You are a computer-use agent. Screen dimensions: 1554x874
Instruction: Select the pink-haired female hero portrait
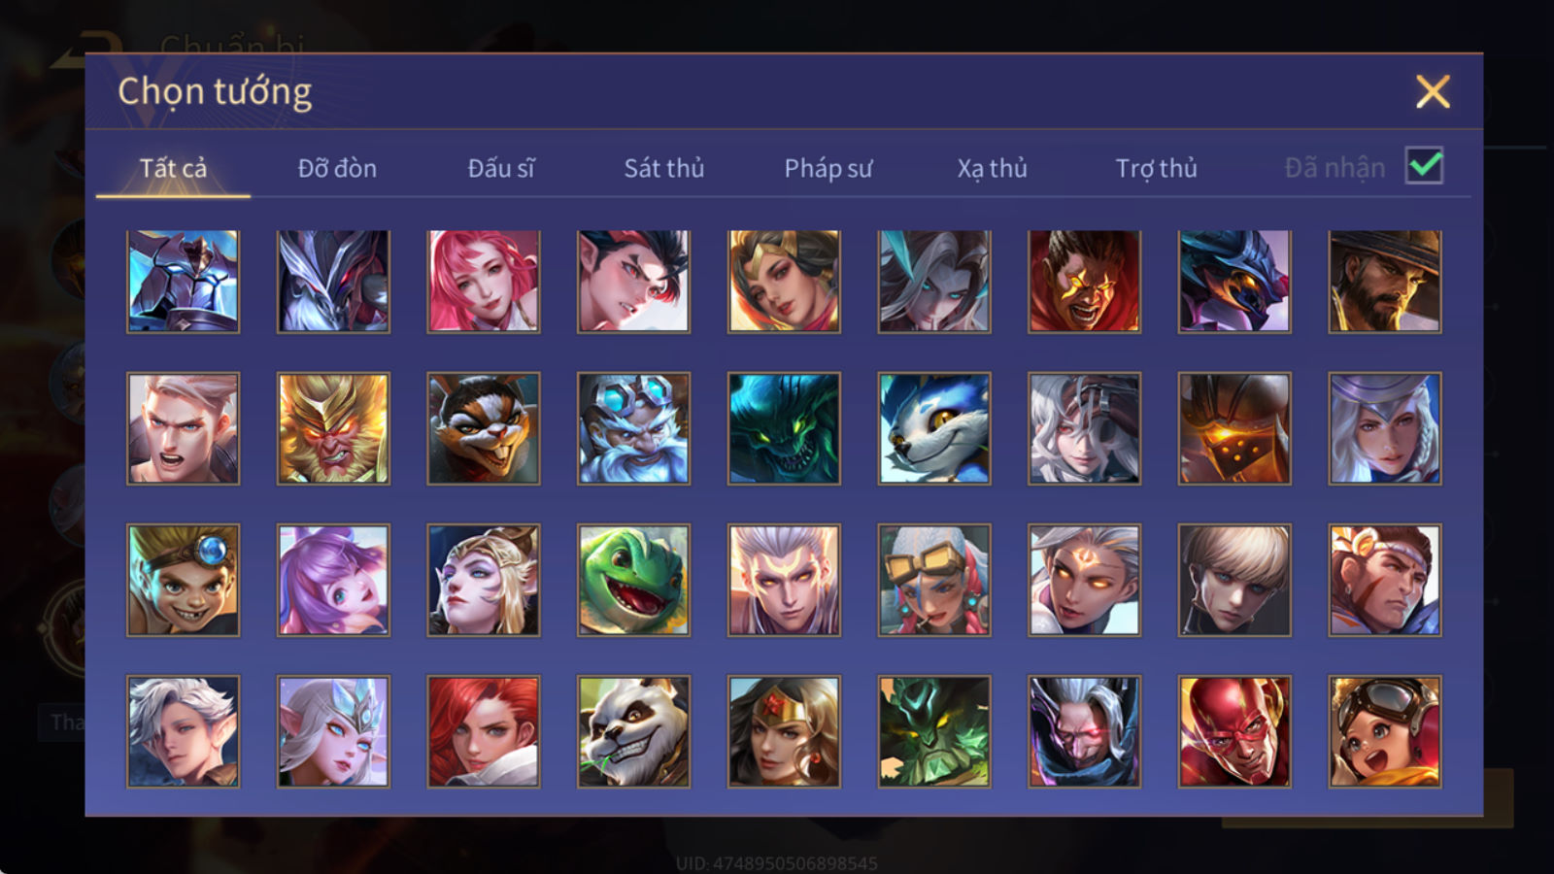pyautogui.click(x=484, y=282)
